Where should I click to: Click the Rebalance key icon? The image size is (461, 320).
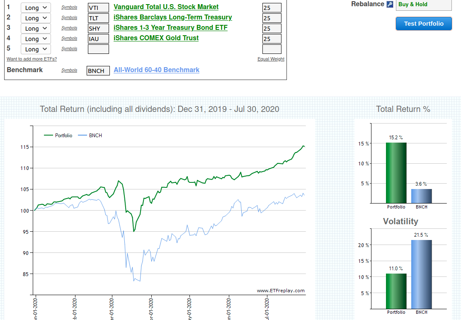pyautogui.click(x=390, y=5)
